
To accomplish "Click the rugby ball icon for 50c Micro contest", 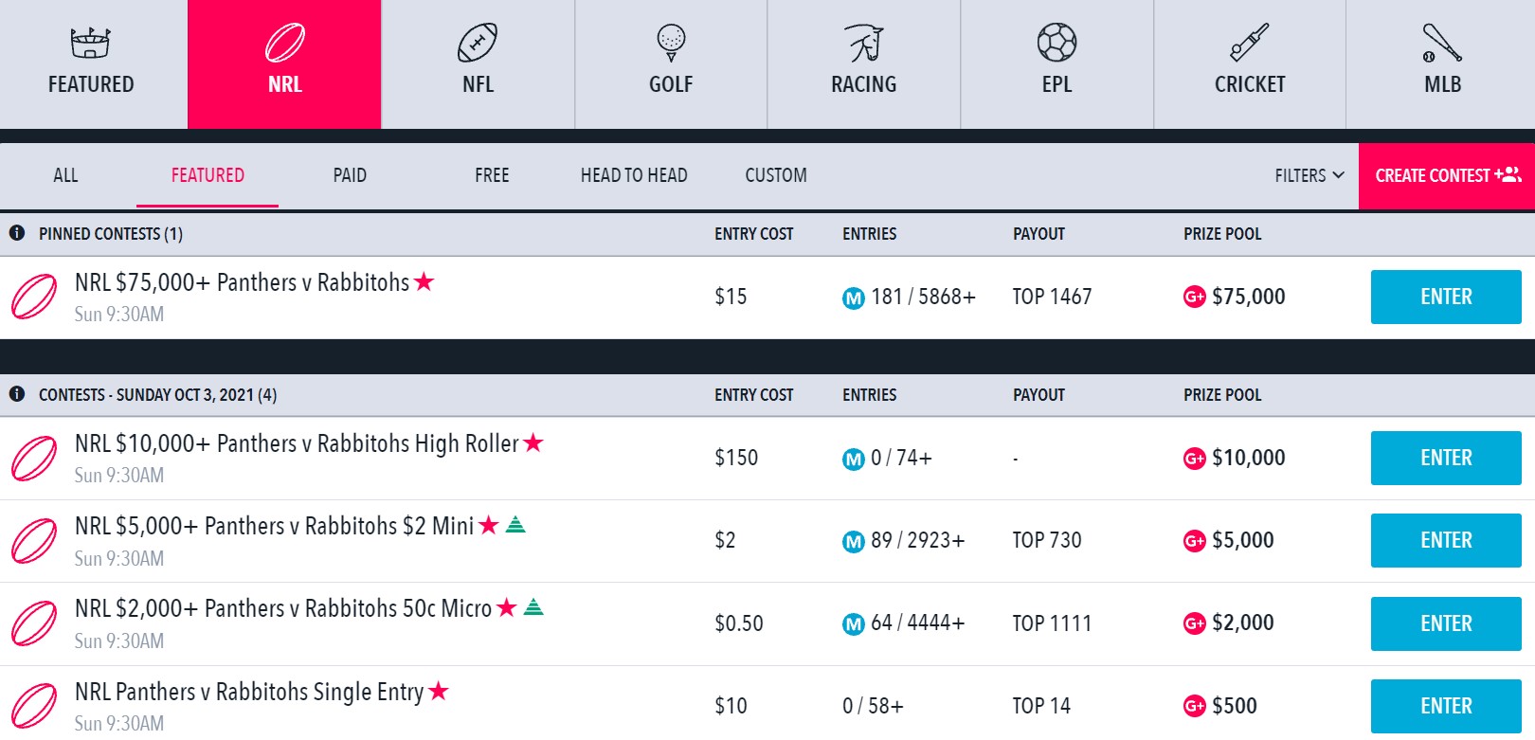I will click(x=34, y=623).
